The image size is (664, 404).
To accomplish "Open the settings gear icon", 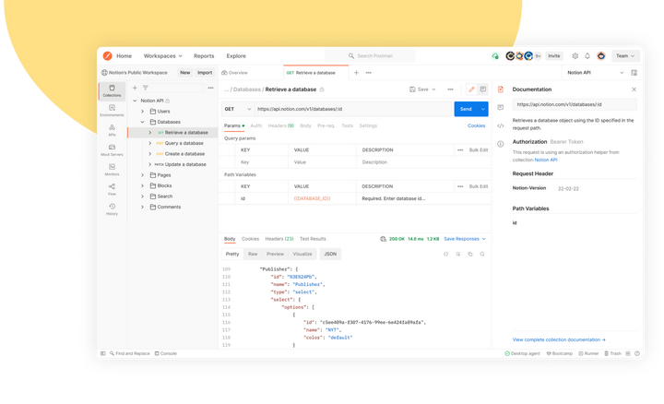I will [x=575, y=56].
